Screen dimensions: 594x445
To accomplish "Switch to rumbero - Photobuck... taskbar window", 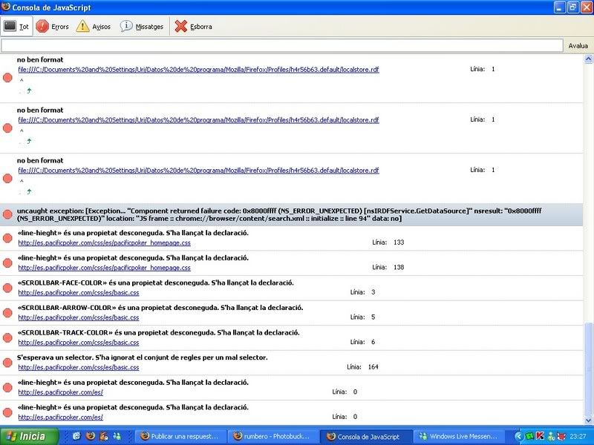I will coord(273,436).
